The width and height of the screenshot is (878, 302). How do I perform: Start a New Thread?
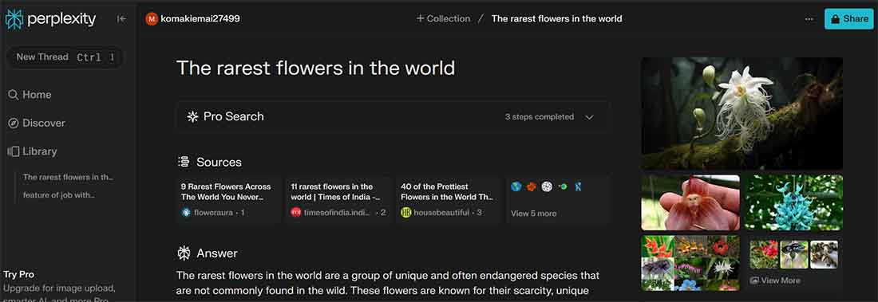65,57
